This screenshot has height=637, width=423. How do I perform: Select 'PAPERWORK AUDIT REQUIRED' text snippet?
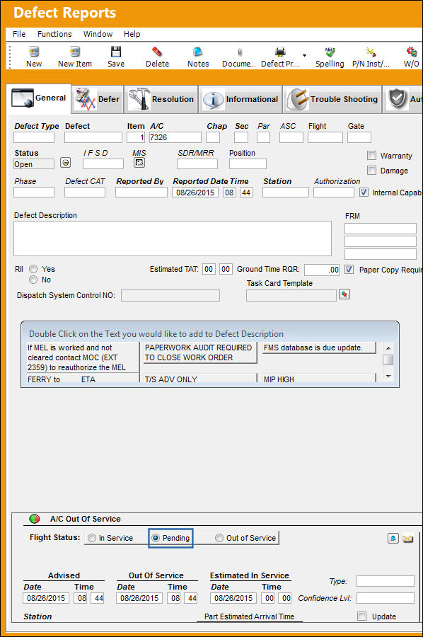coord(199,352)
